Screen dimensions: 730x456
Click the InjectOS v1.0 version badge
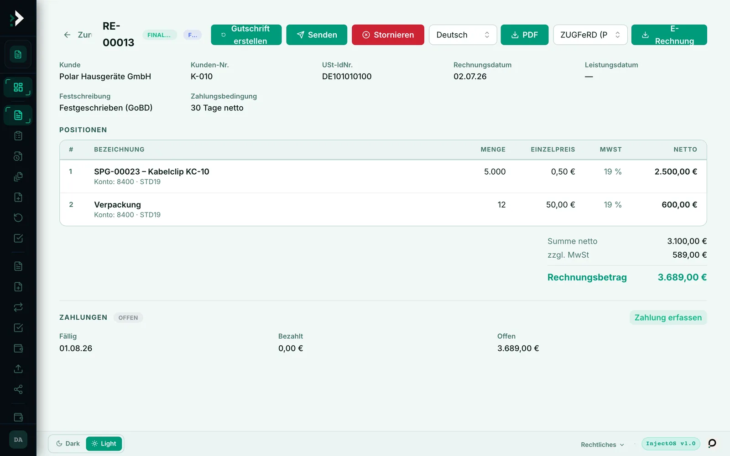click(671, 444)
